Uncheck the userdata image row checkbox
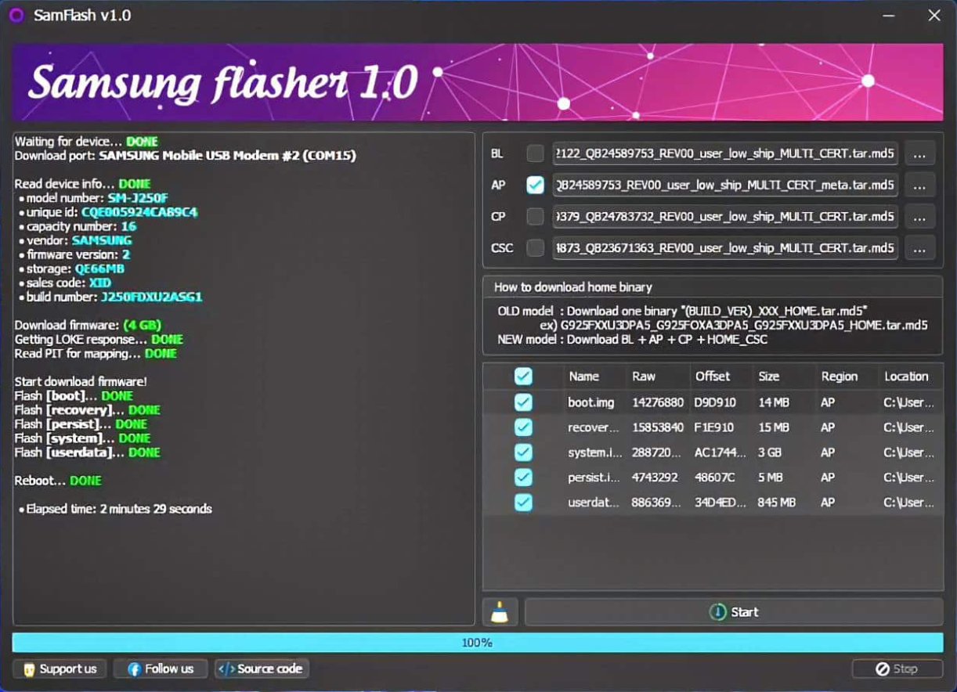The height and width of the screenshot is (692, 957). tap(523, 503)
